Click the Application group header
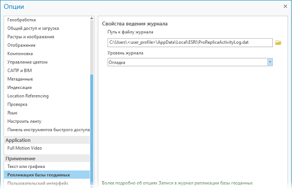The width and height of the screenshot is (292, 190). (x=47, y=140)
